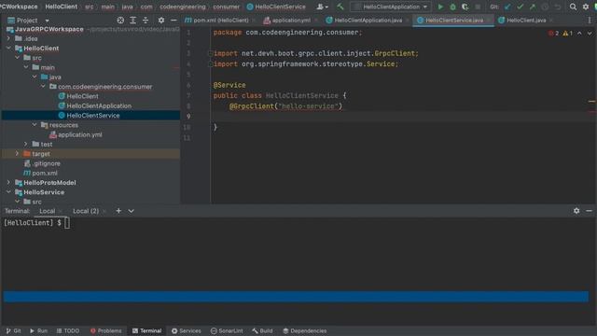The width and height of the screenshot is (597, 336).
Task: Open IDE settings gear in top toolbar
Action: click(586, 7)
